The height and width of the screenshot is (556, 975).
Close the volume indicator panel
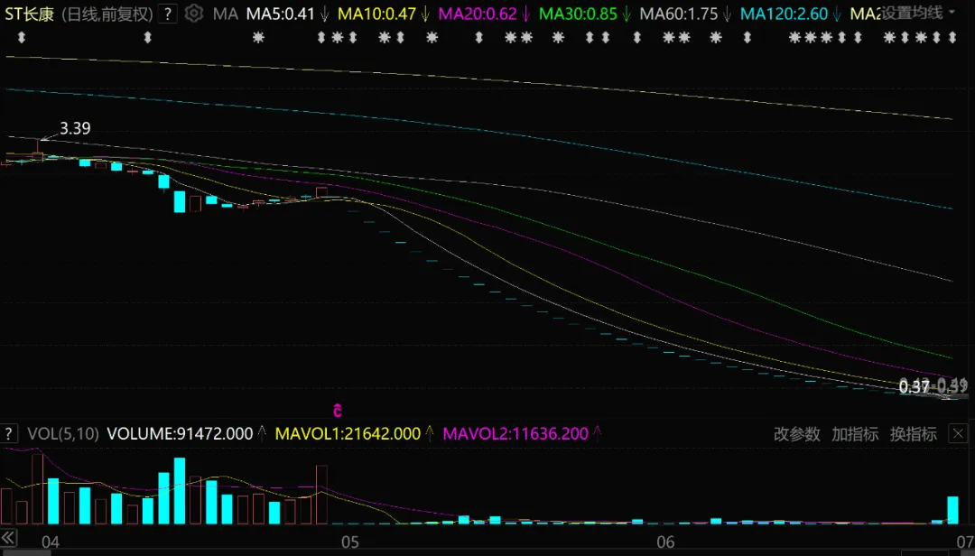coord(958,433)
